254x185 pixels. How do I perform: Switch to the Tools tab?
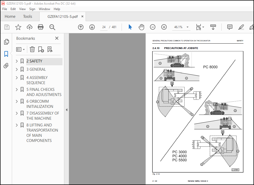(x=28, y=17)
